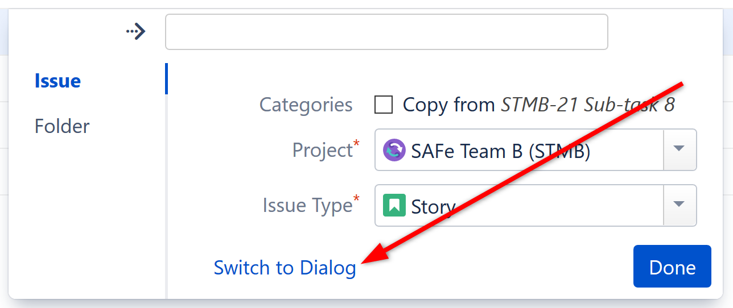Click the 'Categories' field label

pyautogui.click(x=306, y=105)
